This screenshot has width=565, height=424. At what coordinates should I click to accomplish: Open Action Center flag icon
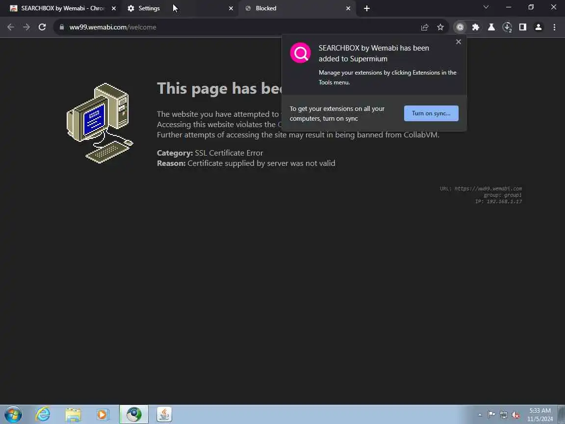491,415
